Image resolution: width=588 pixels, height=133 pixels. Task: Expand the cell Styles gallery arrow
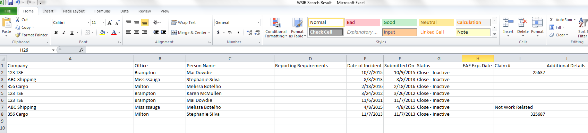pyautogui.click(x=494, y=34)
